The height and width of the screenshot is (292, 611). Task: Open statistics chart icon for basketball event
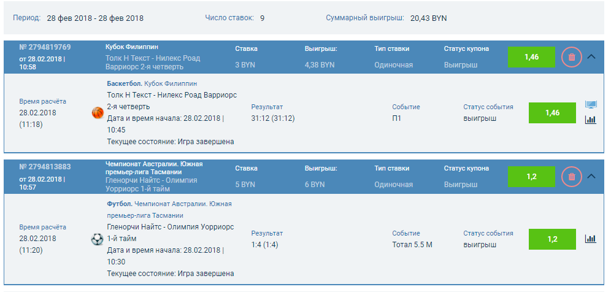591,120
